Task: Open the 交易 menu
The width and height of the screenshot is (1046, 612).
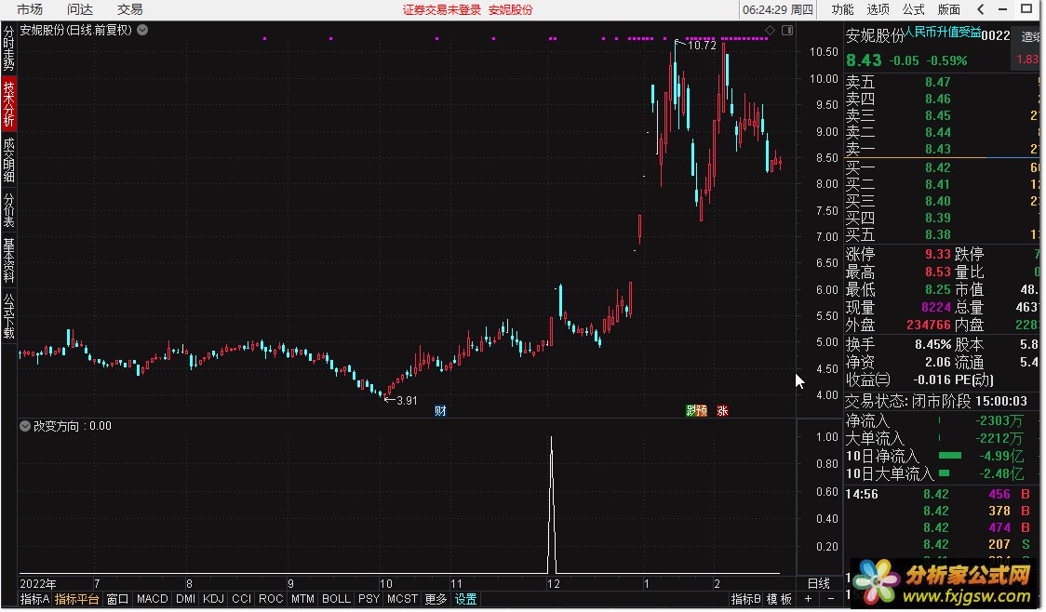Action: tap(130, 9)
